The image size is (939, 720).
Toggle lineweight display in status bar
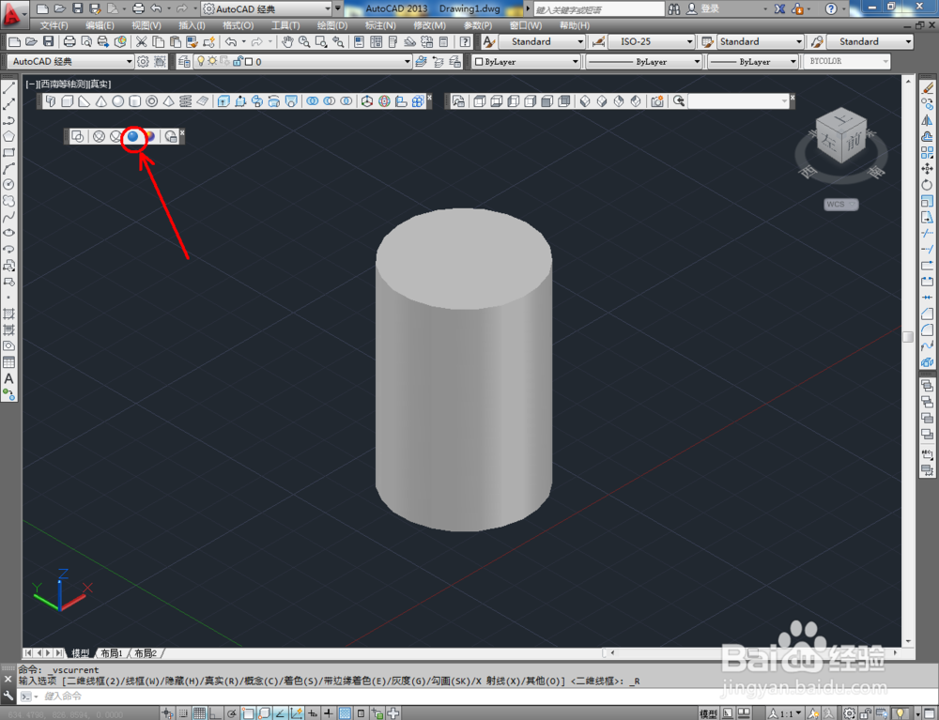328,712
